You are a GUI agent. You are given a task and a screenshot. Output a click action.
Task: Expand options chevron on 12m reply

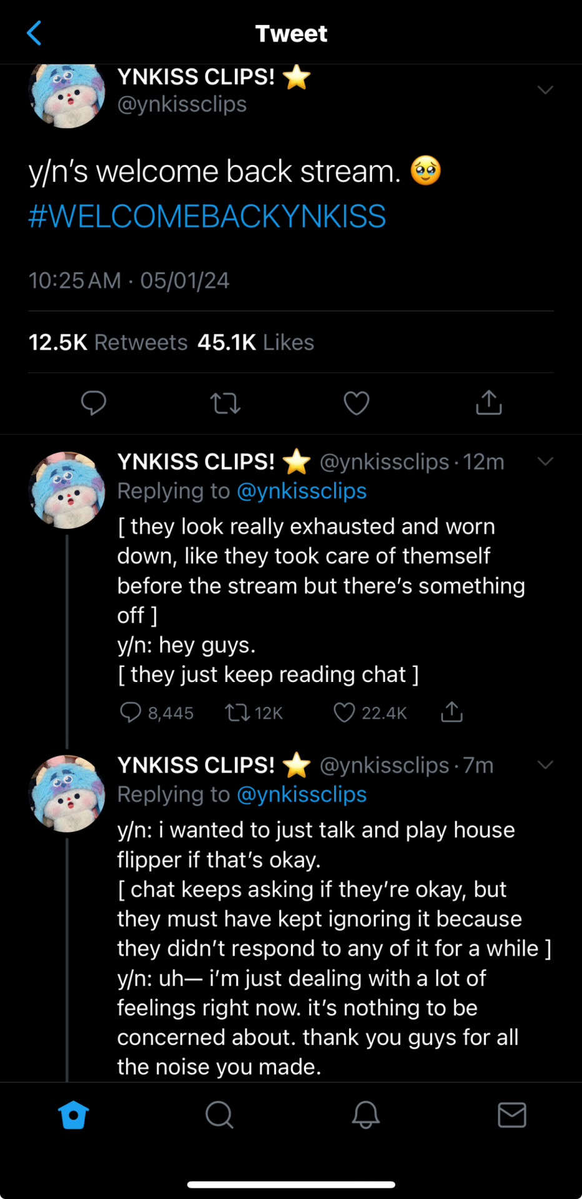[x=545, y=461]
